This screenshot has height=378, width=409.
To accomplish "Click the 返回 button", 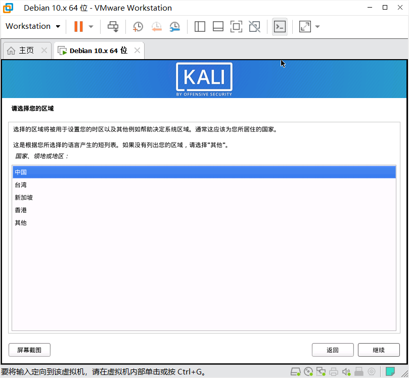I will 333,350.
